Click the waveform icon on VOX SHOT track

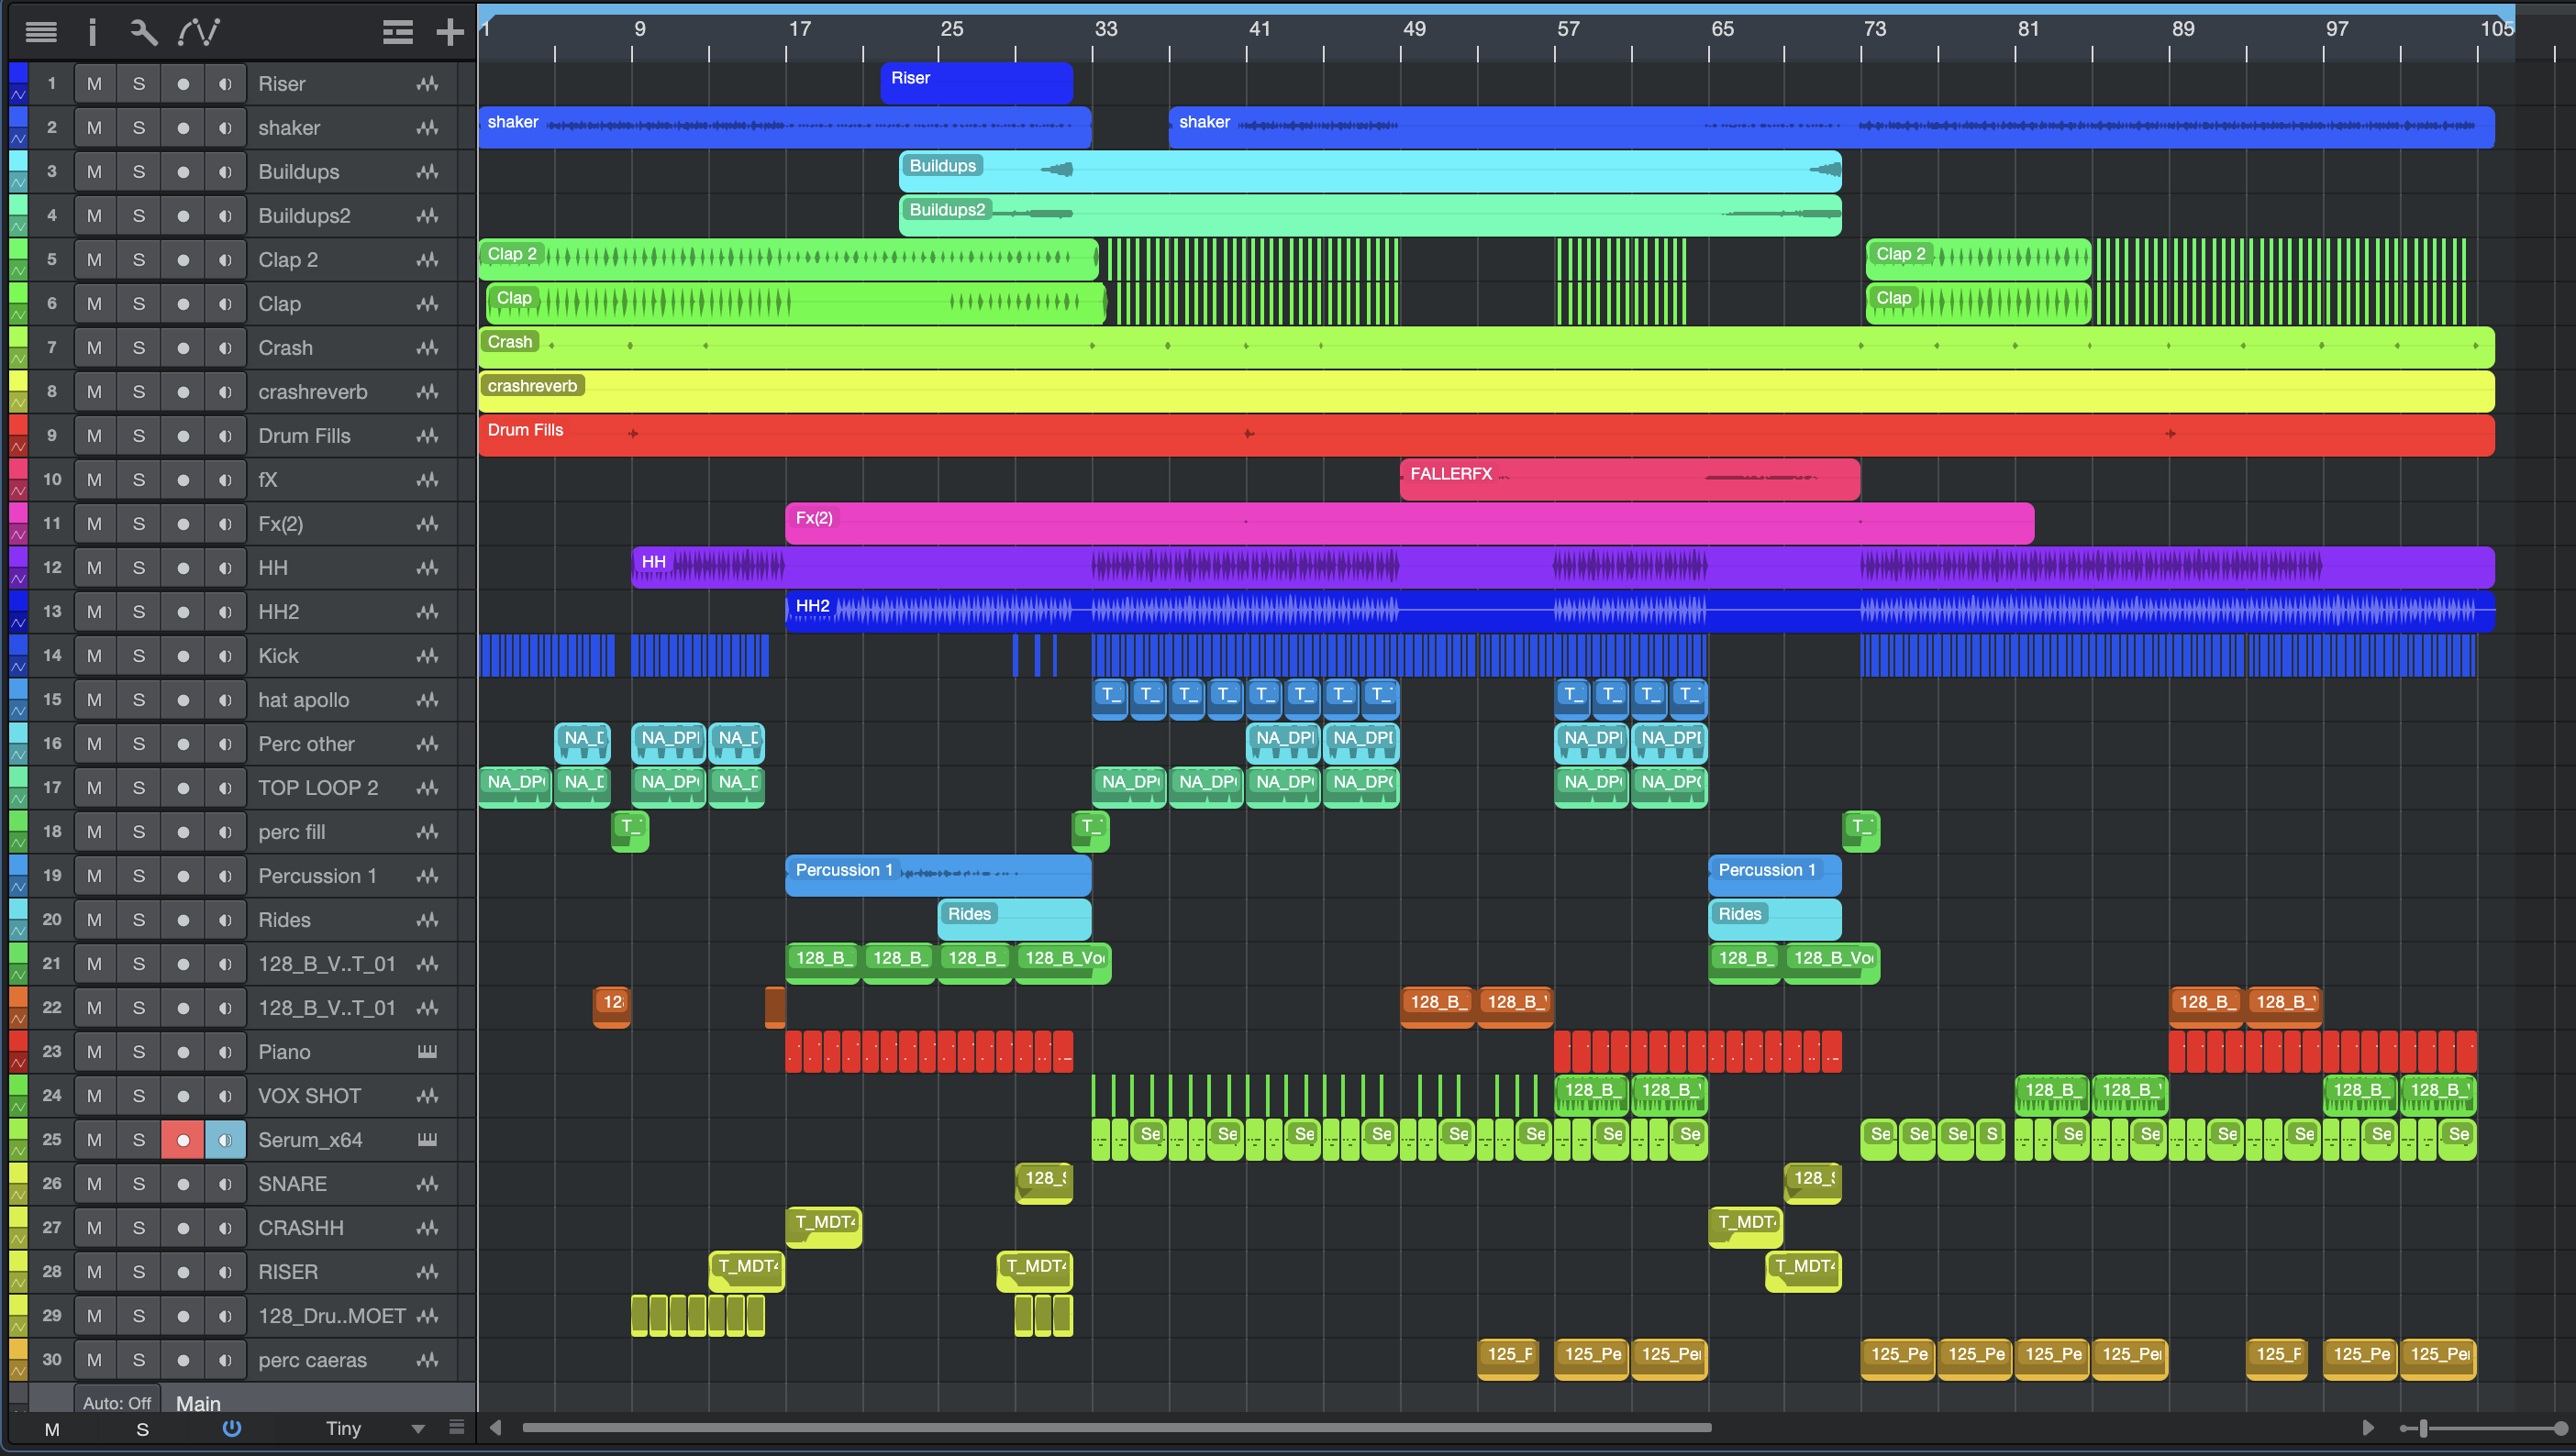pyautogui.click(x=427, y=1096)
